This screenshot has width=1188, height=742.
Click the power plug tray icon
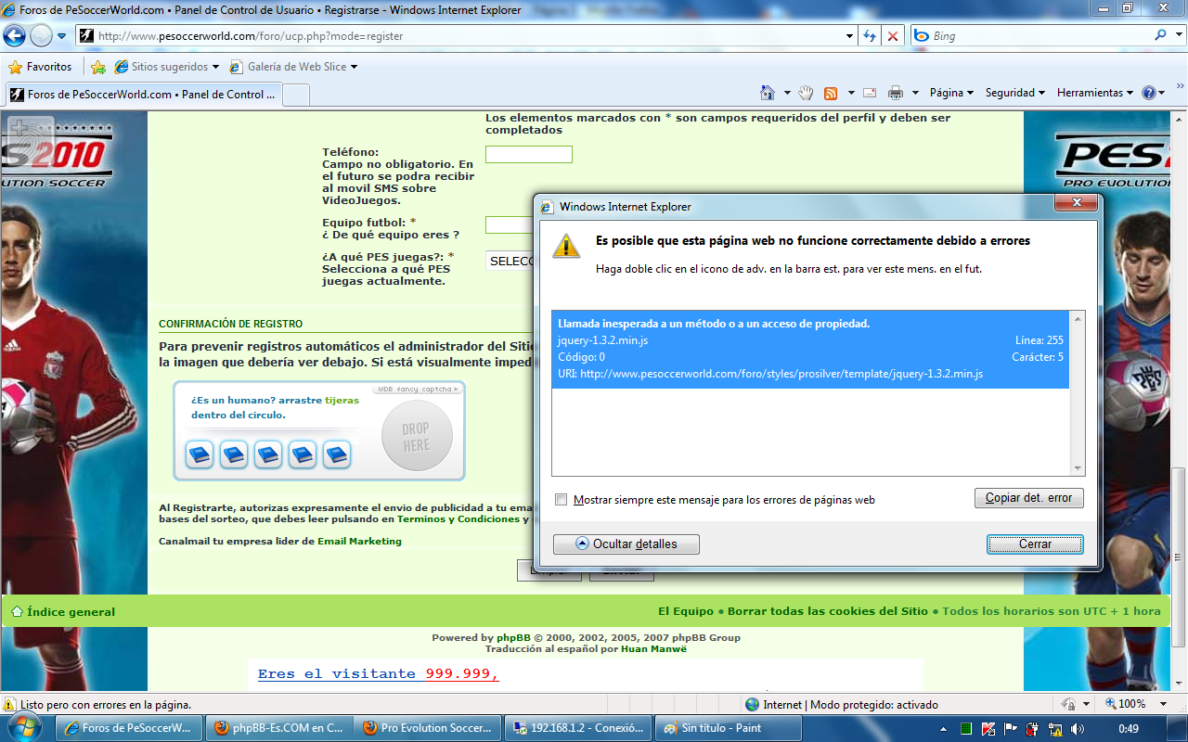click(x=1033, y=729)
